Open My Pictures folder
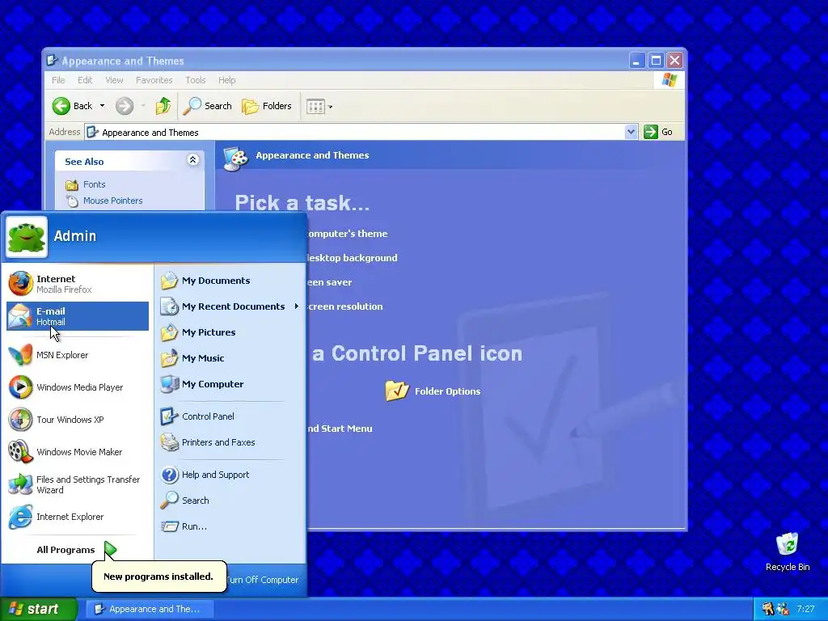 tap(230, 332)
